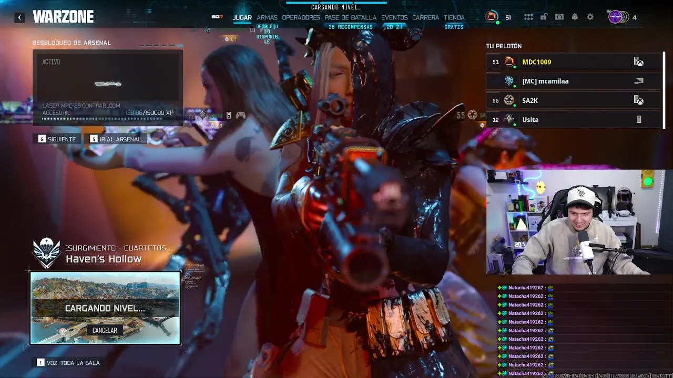Toggle VOZ: TODA LA SALA voice channel

[x=68, y=363]
